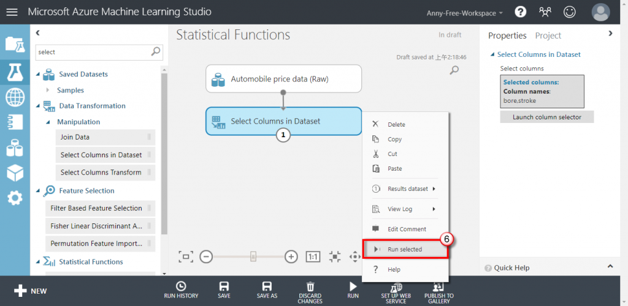
Task: Click the zoom out minus button
Action: click(x=206, y=256)
